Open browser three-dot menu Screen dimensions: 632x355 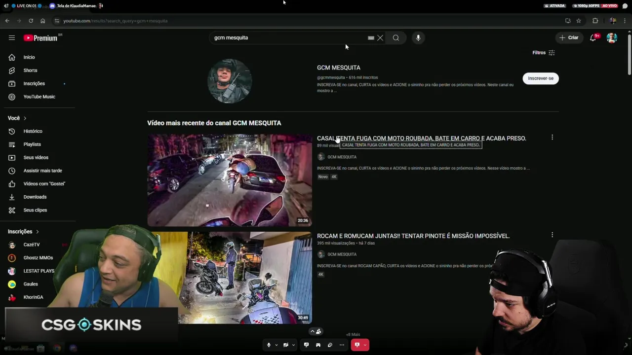point(625,21)
